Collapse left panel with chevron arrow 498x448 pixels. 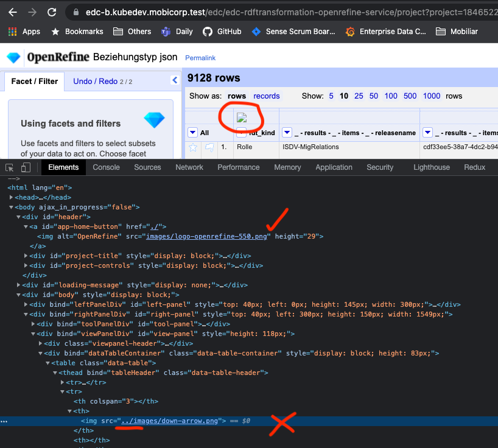(174, 80)
